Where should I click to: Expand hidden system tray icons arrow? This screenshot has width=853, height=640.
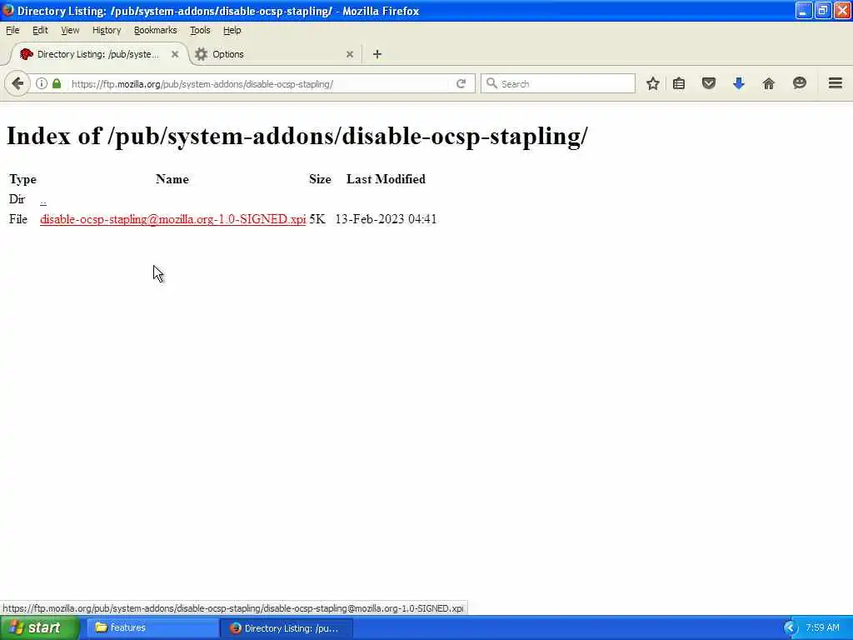coord(790,628)
